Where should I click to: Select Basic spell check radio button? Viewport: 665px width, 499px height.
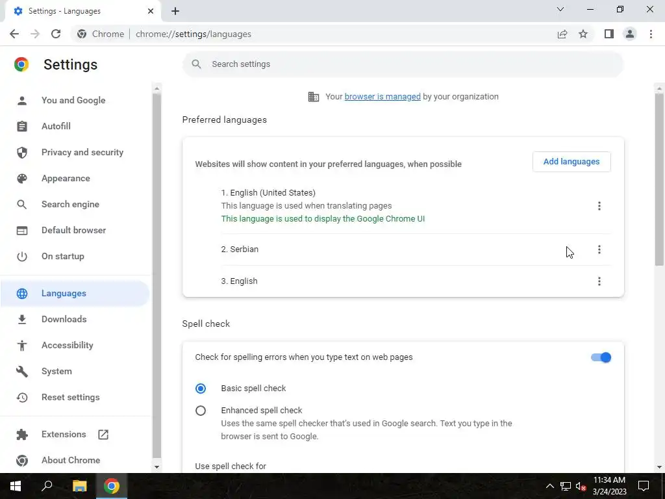[x=201, y=389]
